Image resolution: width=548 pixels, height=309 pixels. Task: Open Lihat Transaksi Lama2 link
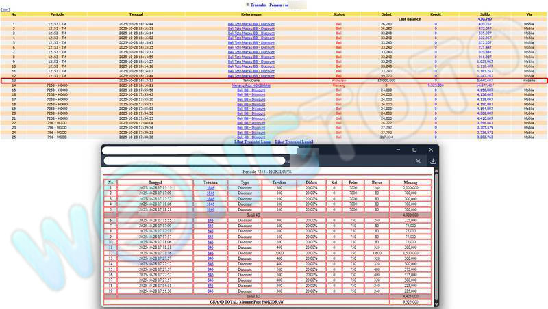coord(295,142)
